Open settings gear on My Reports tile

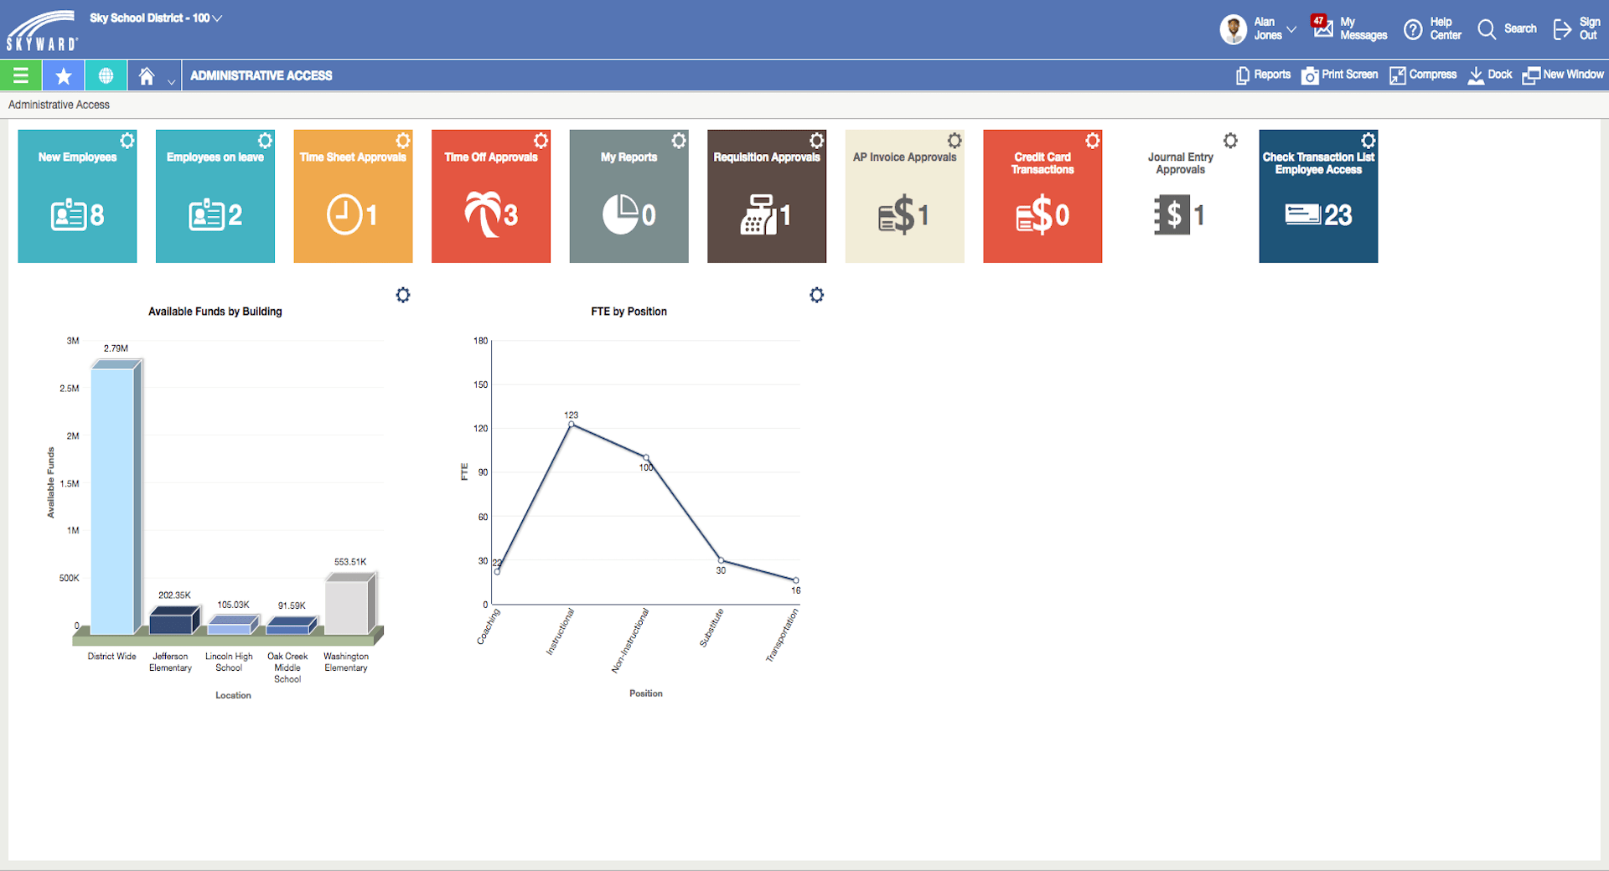679,140
